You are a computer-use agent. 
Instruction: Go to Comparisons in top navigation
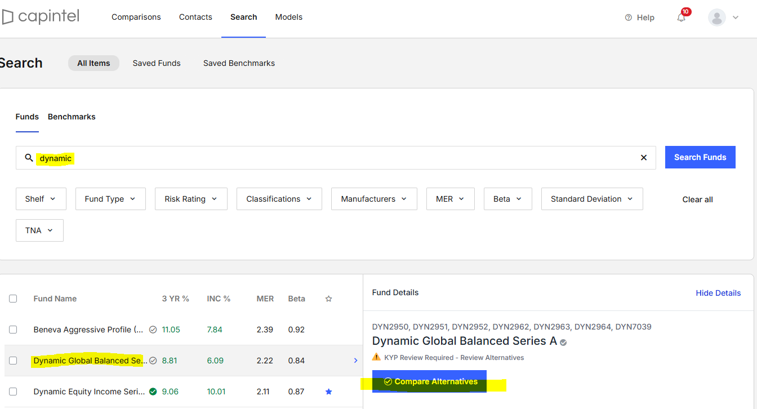click(136, 17)
